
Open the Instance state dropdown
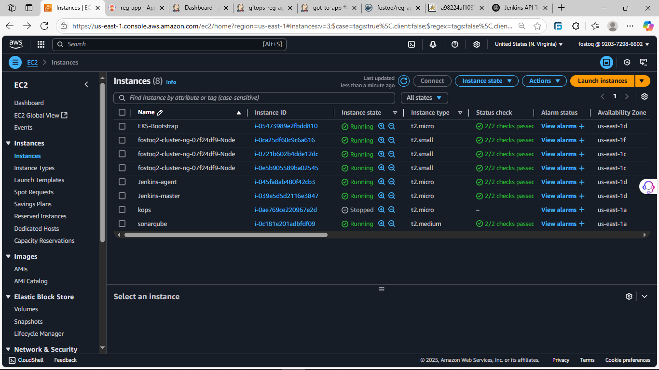(x=487, y=81)
